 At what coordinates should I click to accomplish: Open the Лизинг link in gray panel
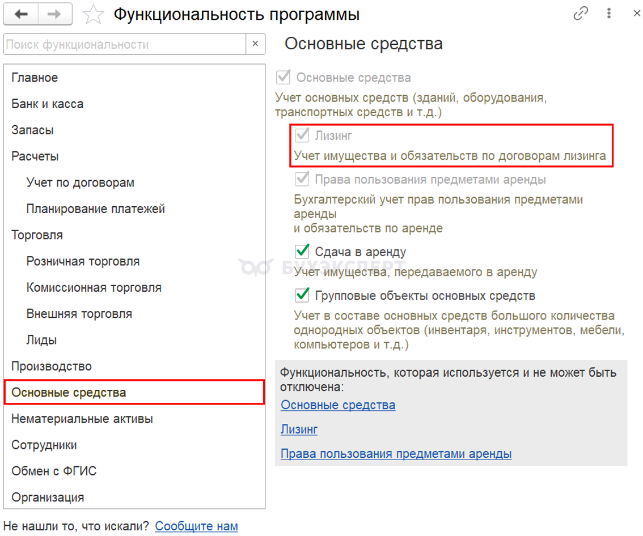pos(299,429)
